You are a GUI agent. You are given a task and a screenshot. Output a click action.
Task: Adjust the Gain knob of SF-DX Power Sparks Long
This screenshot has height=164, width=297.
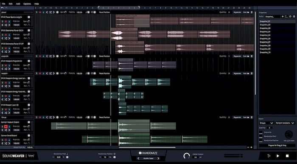29,21
